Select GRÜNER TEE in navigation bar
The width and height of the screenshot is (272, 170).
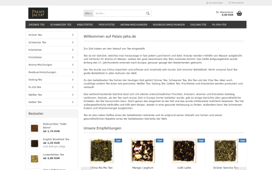point(37,24)
